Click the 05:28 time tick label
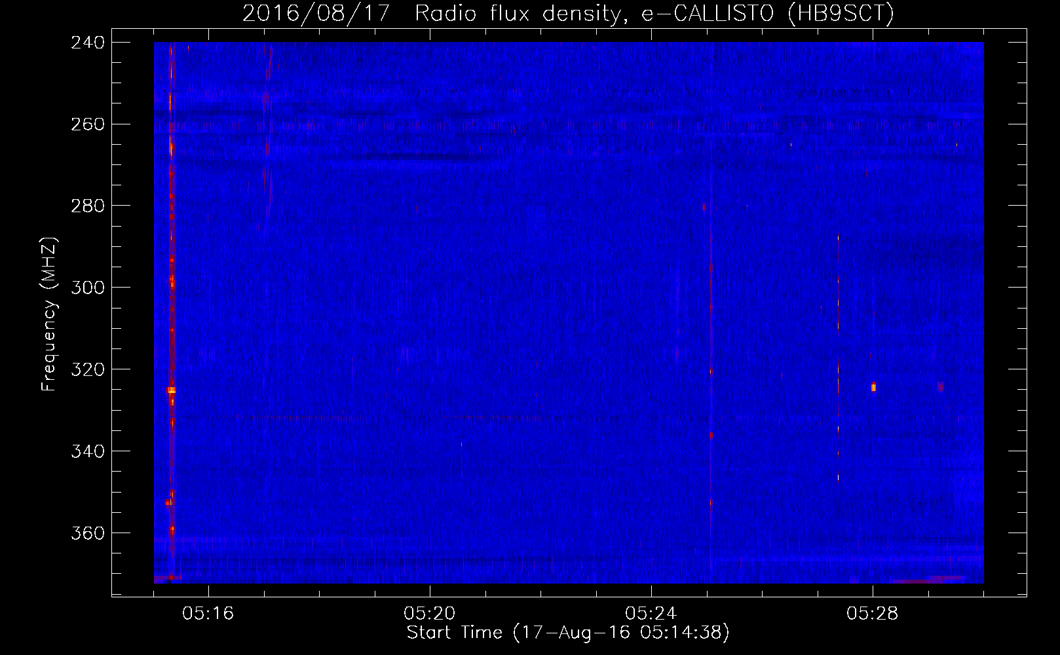Viewport: 1060px width, 655px height. 873,614
